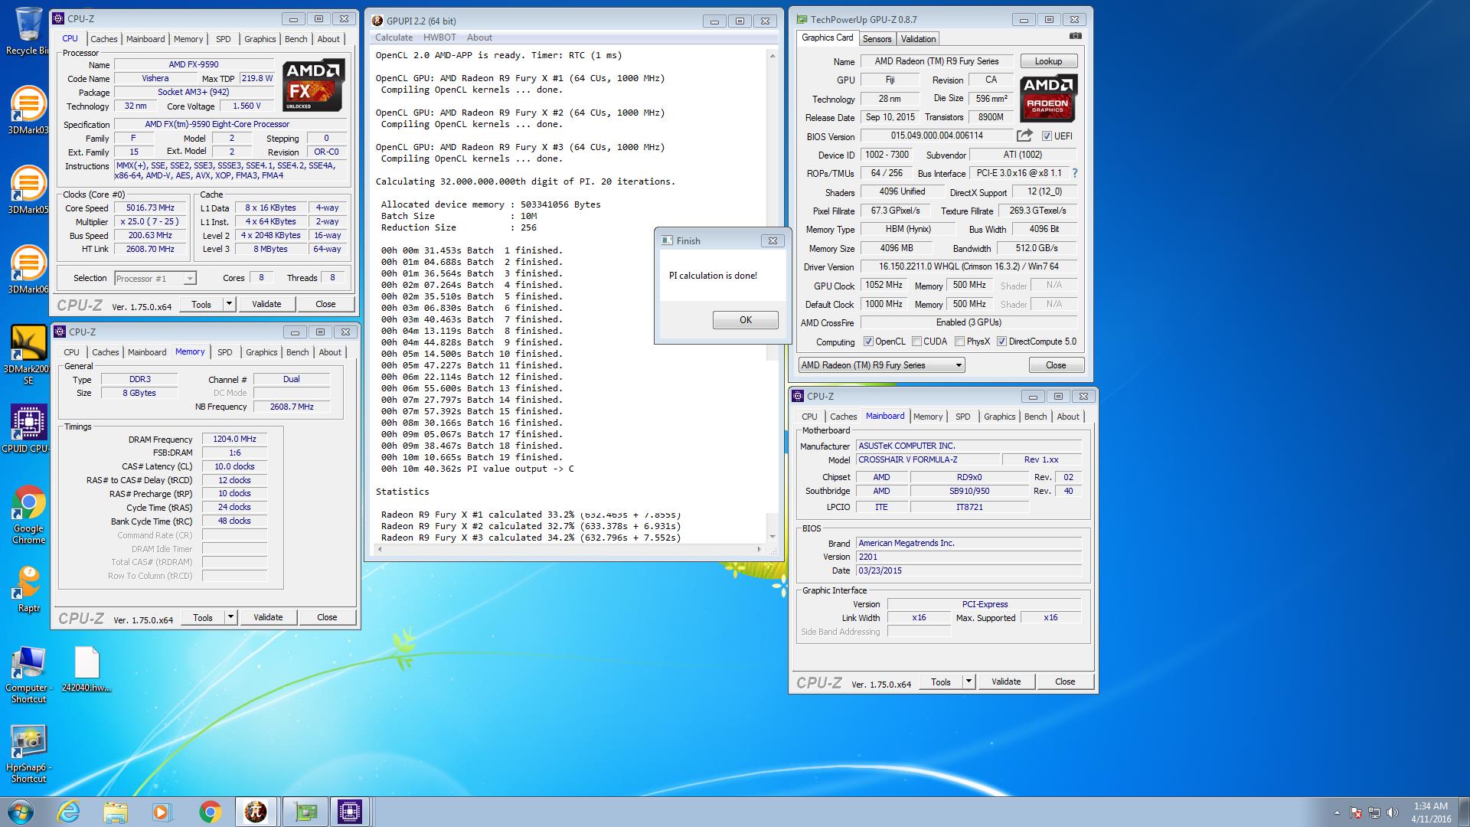Click the Close button in GPU-Z
The image size is (1470, 827).
pyautogui.click(x=1056, y=365)
